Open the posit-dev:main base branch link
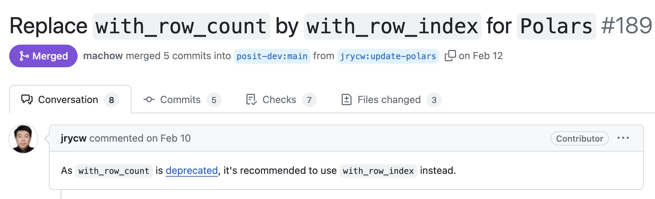This screenshot has height=199, width=655. pyautogui.click(x=272, y=56)
